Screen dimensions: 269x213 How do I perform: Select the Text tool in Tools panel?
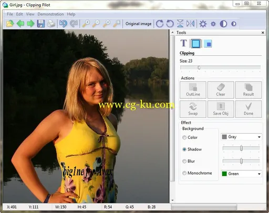click(x=183, y=43)
